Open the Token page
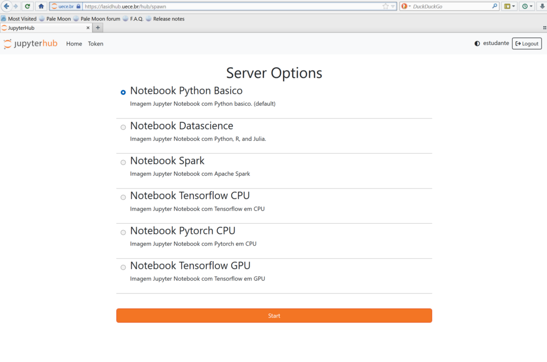This screenshot has height=362, width=547. [x=96, y=44]
